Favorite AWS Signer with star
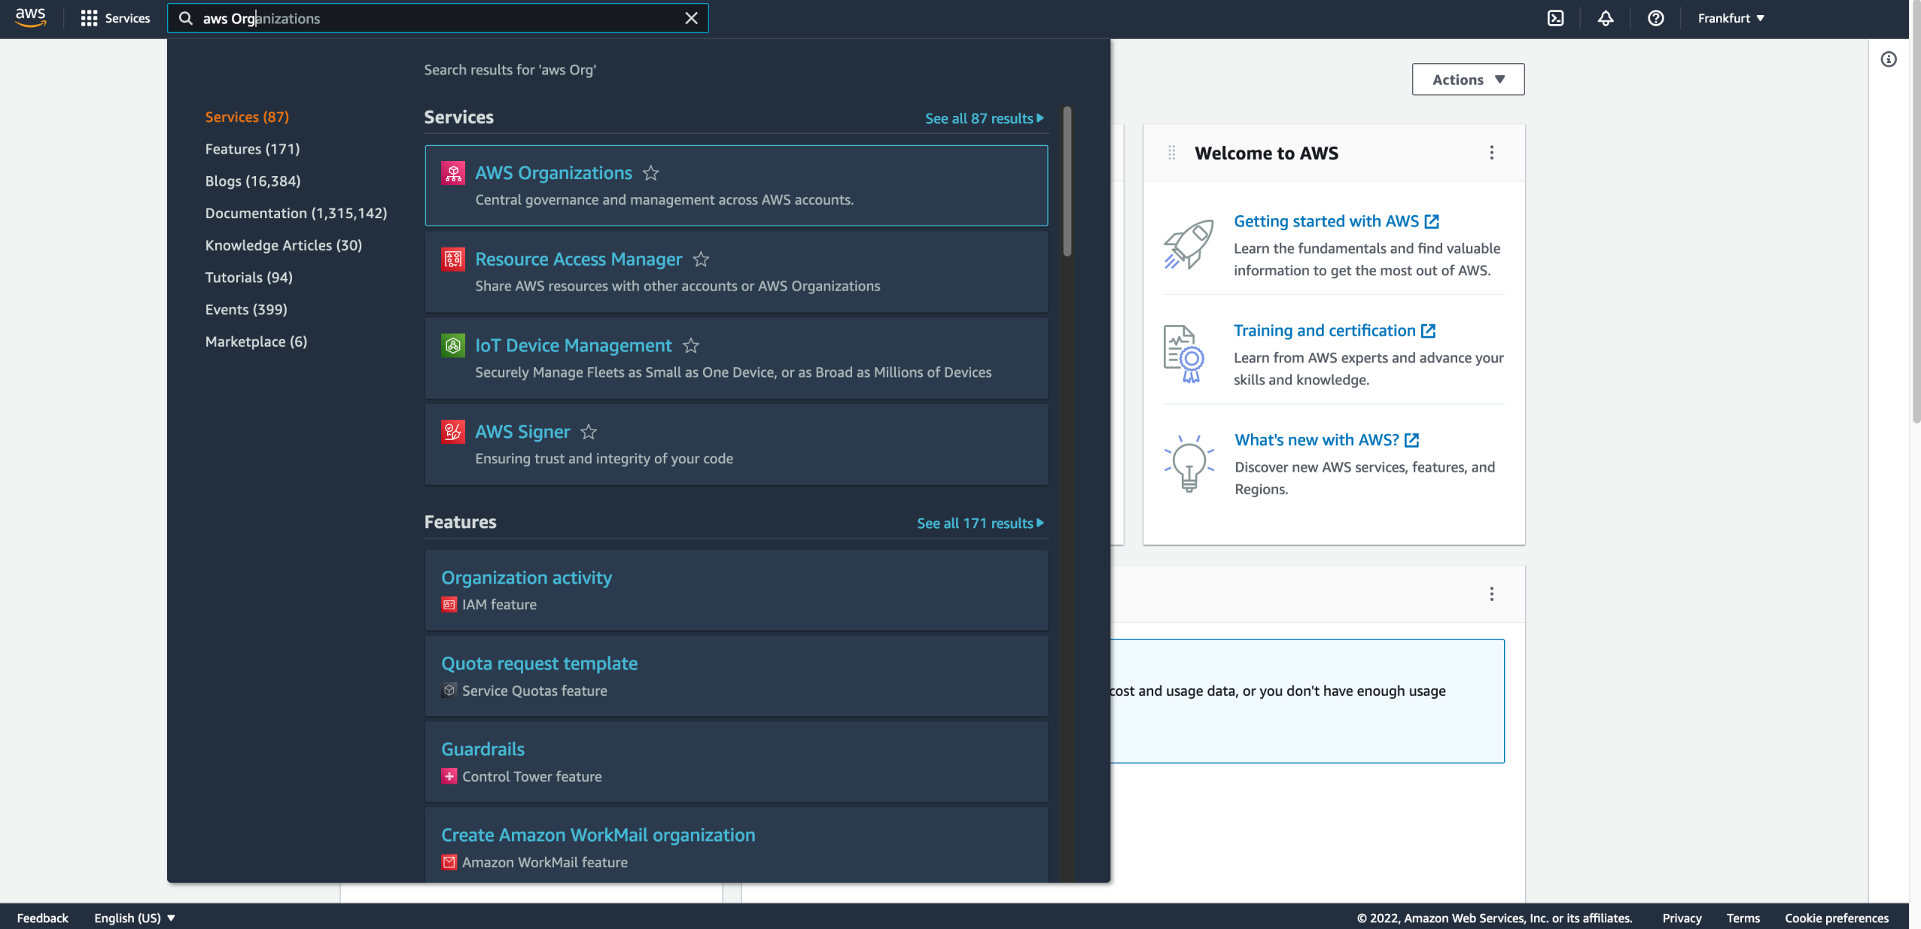Viewport: 1921px width, 929px height. click(589, 432)
